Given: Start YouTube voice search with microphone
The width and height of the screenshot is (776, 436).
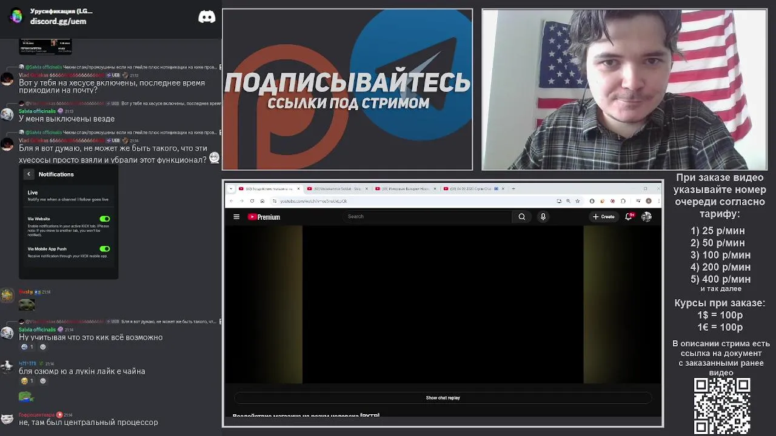Looking at the screenshot, I should coord(543,216).
